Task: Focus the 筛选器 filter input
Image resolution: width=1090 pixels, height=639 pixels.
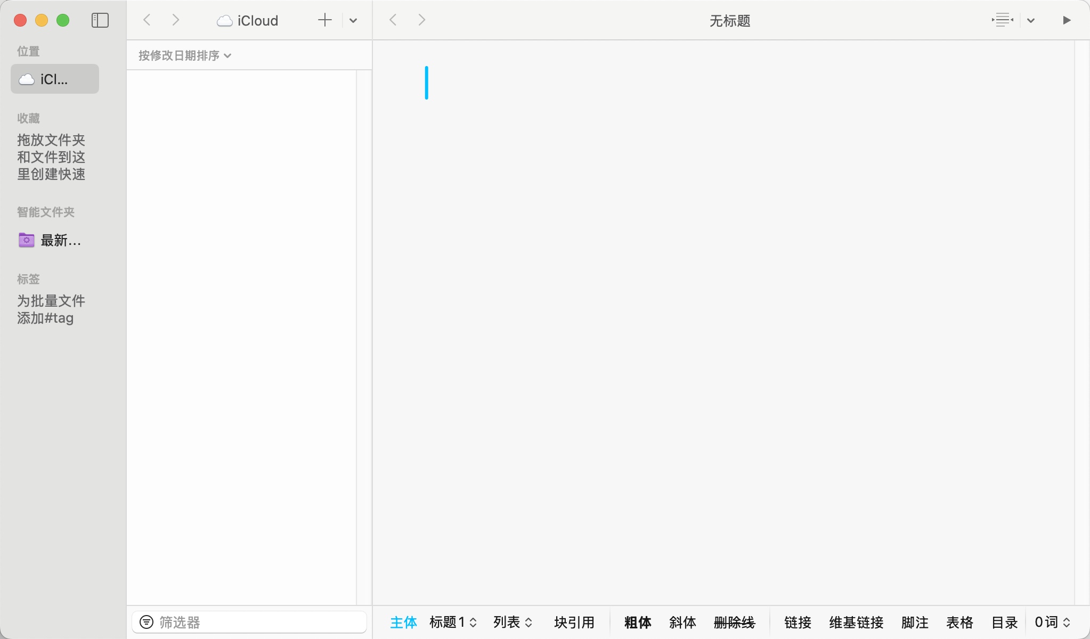Action: 249,622
